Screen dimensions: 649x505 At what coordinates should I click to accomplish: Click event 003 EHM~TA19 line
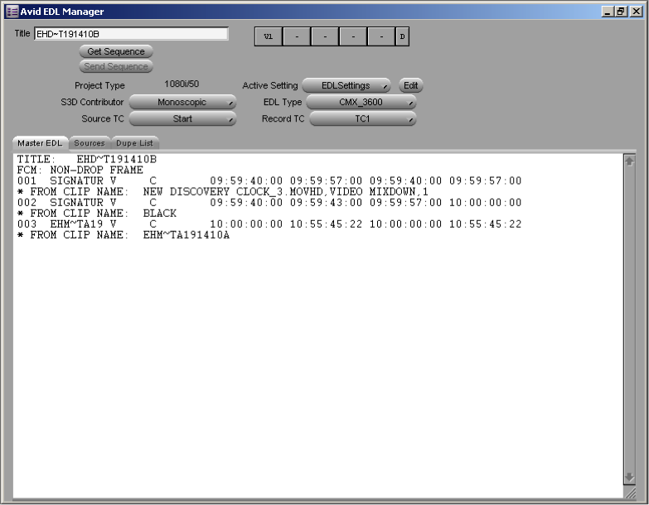tap(269, 224)
